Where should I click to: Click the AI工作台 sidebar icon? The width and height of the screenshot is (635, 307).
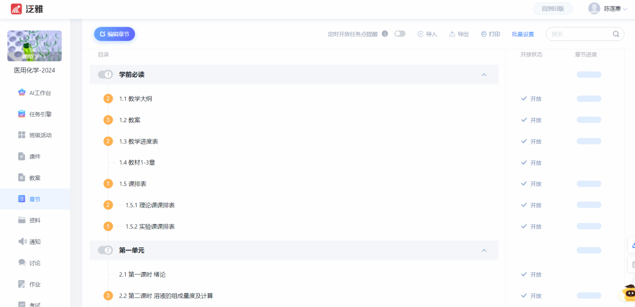[x=22, y=92]
